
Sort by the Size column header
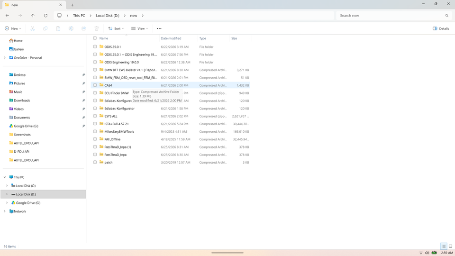click(234, 38)
